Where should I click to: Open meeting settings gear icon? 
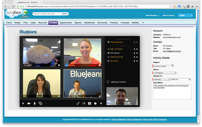(x=101, y=103)
